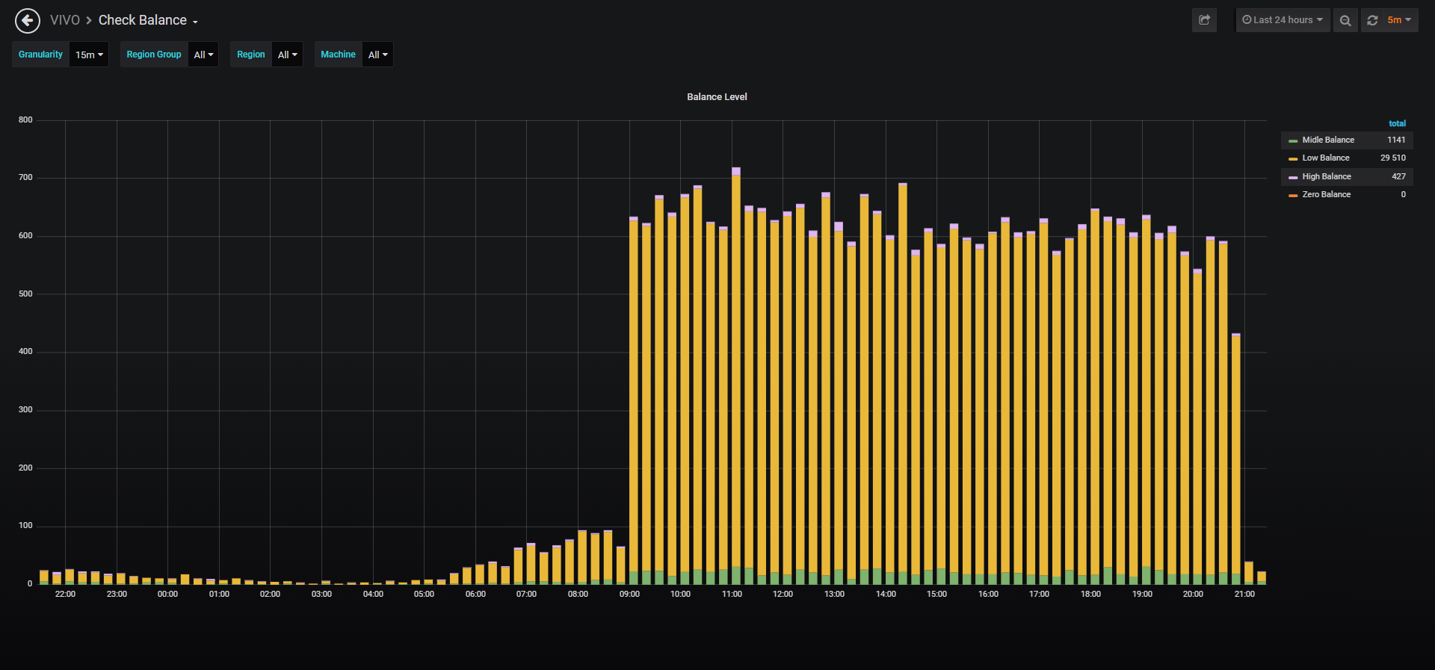Open the Region All dropdown
The image size is (1435, 670).
(287, 55)
